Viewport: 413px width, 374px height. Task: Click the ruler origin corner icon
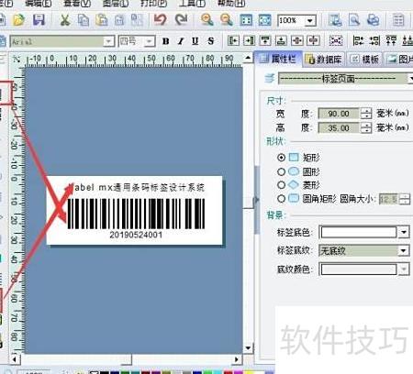click(17, 60)
